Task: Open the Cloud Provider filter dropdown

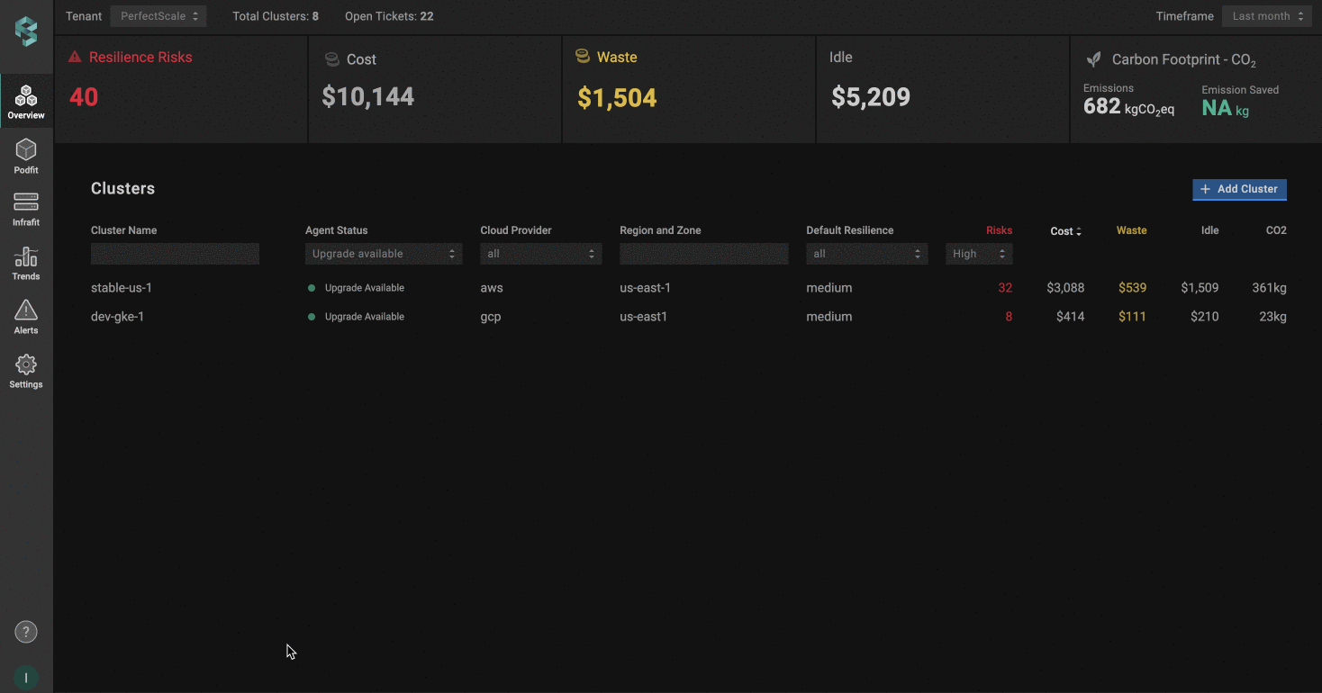Action: coord(540,254)
